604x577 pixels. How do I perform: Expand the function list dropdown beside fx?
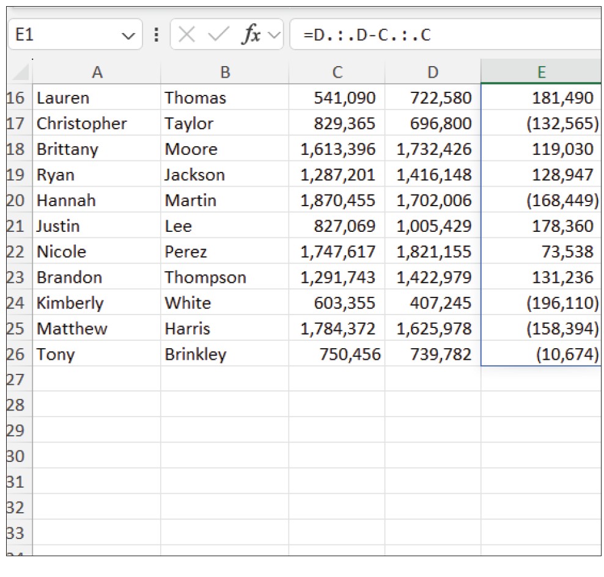coord(274,35)
